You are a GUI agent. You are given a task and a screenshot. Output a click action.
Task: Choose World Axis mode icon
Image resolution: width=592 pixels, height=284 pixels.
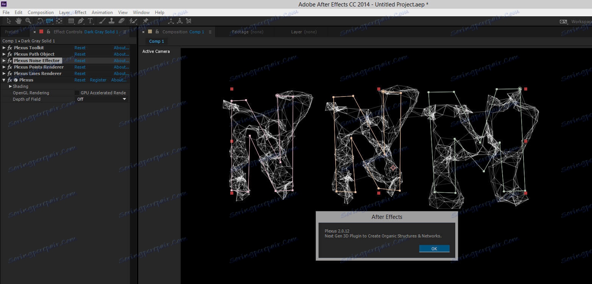[180, 21]
